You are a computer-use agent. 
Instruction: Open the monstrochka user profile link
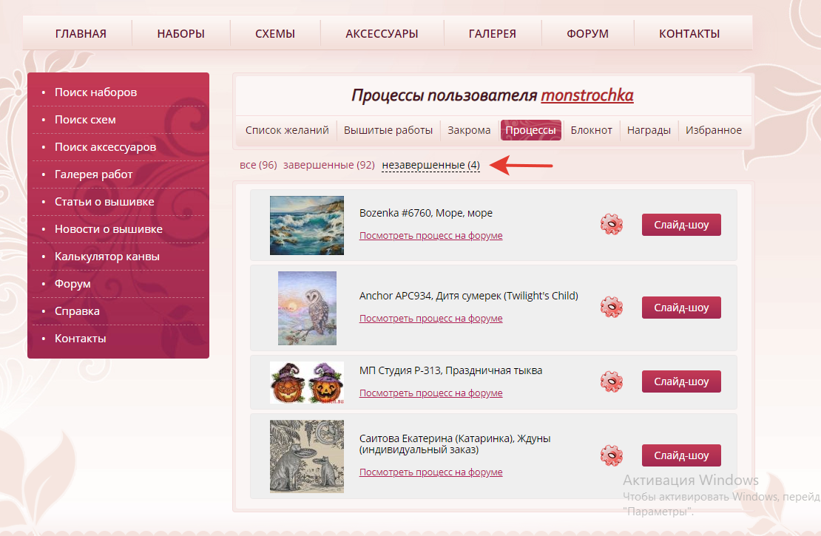(587, 96)
